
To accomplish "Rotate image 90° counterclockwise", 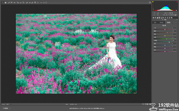I will [x=44, y=2].
